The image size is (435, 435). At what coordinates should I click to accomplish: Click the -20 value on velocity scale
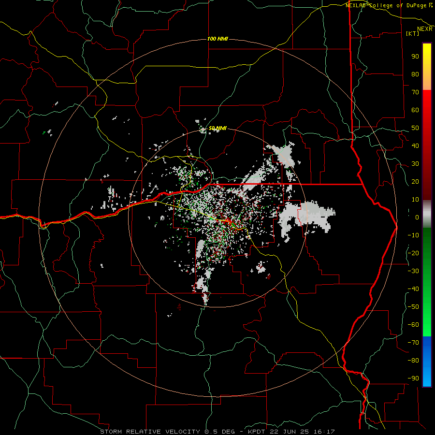coord(413,253)
